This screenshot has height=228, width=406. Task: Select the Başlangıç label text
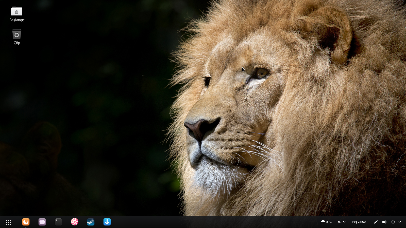click(x=17, y=20)
